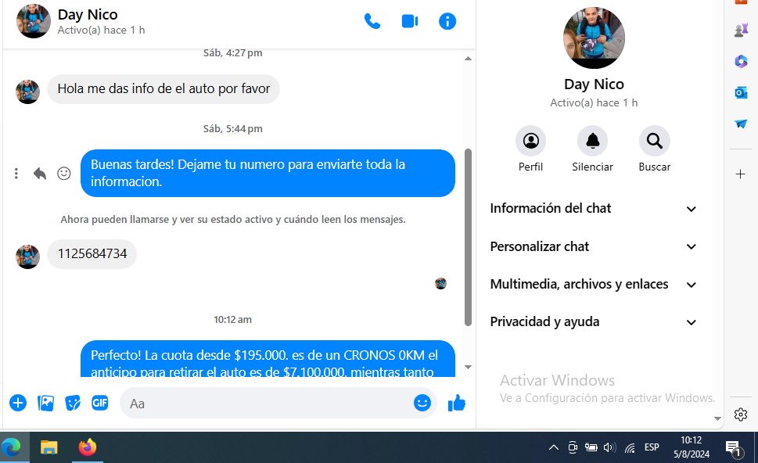The image size is (758, 463).
Task: Click the ESP language indicator
Action: pyautogui.click(x=652, y=447)
